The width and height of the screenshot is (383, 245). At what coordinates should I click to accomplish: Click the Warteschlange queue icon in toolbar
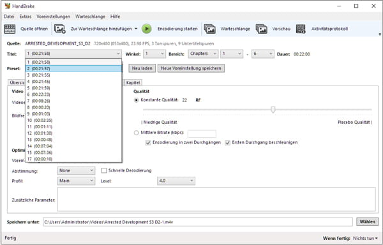[210, 29]
